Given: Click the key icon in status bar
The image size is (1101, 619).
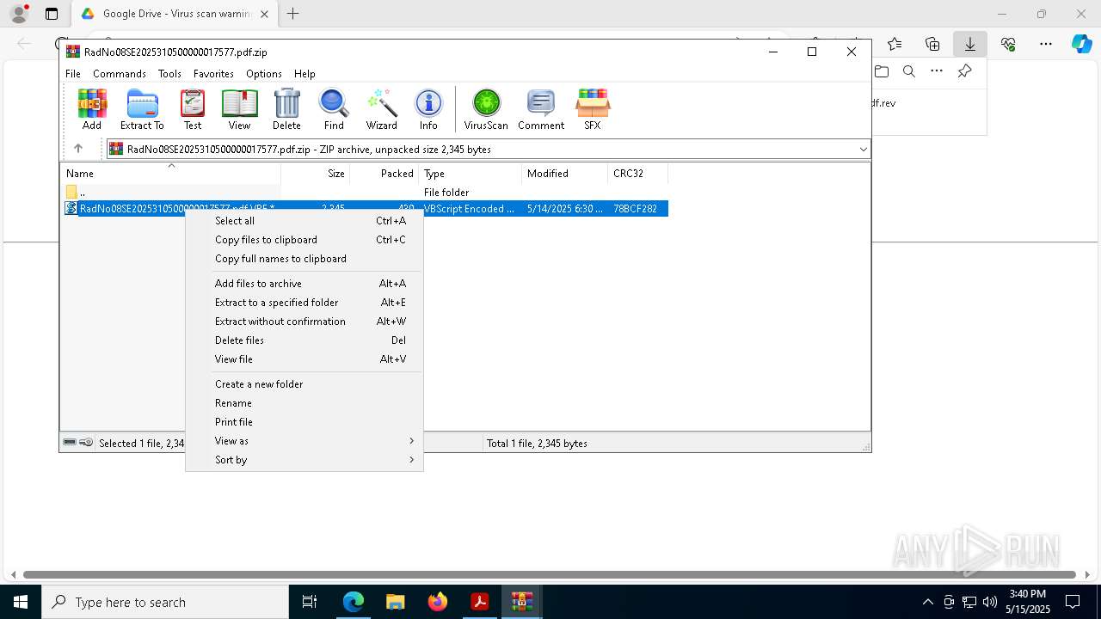Looking at the screenshot, I should [x=86, y=443].
